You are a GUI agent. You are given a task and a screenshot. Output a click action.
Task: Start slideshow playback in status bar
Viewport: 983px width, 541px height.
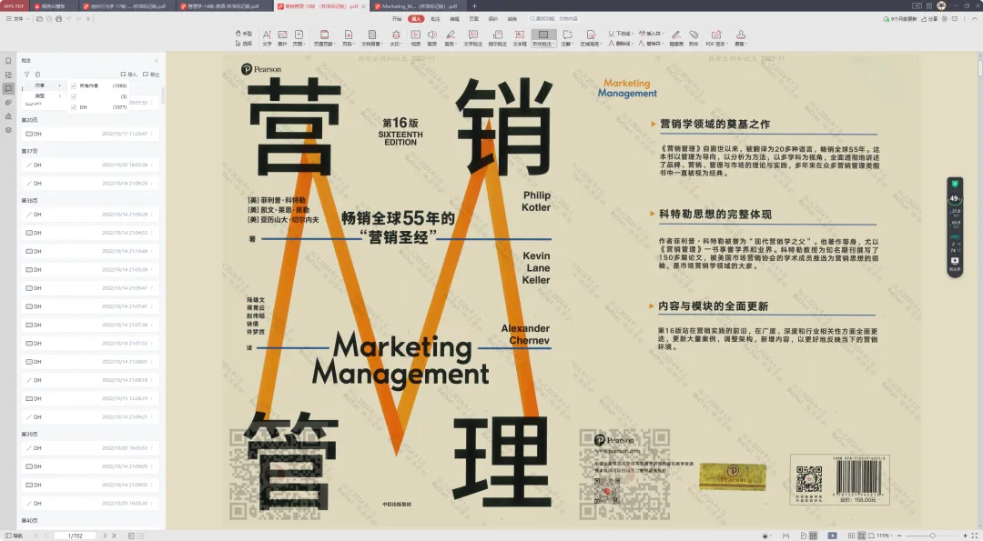[x=832, y=536]
